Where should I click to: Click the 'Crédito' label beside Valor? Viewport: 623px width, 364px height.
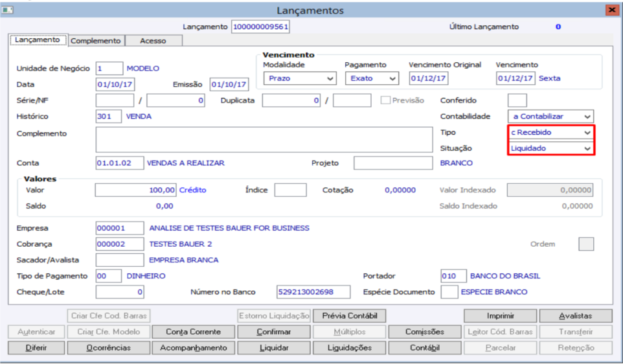193,190
